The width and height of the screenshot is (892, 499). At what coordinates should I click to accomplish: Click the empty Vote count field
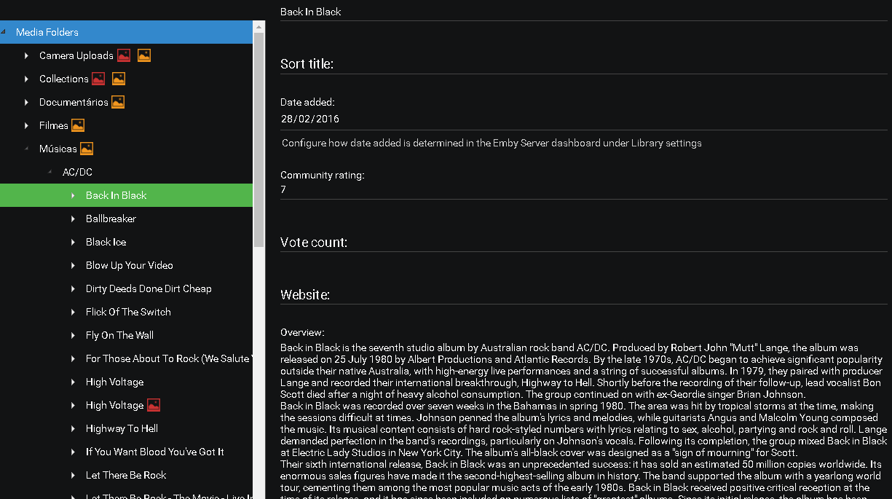[584, 243]
